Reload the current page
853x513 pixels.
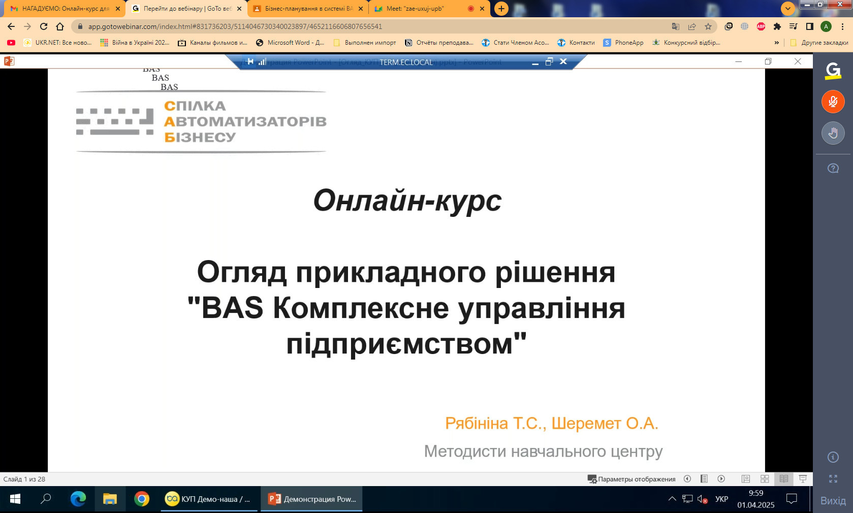coord(44,26)
